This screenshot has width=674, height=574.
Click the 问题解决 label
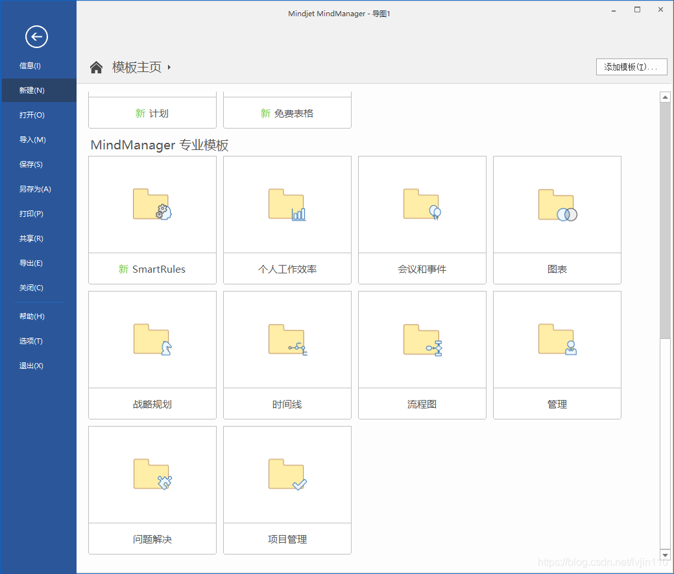pos(152,540)
